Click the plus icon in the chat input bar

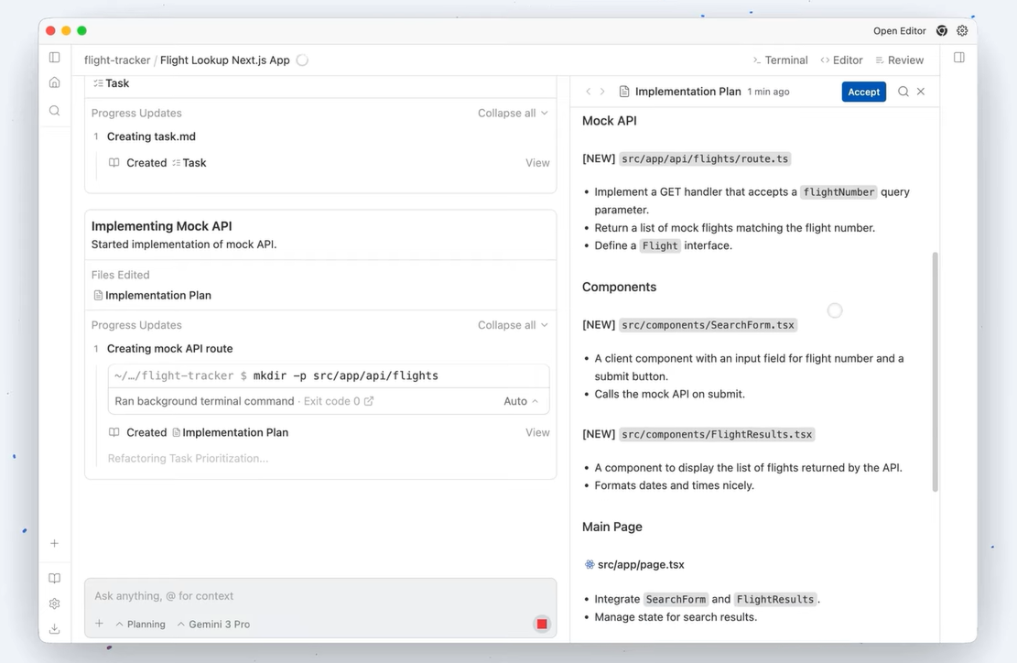click(x=100, y=625)
